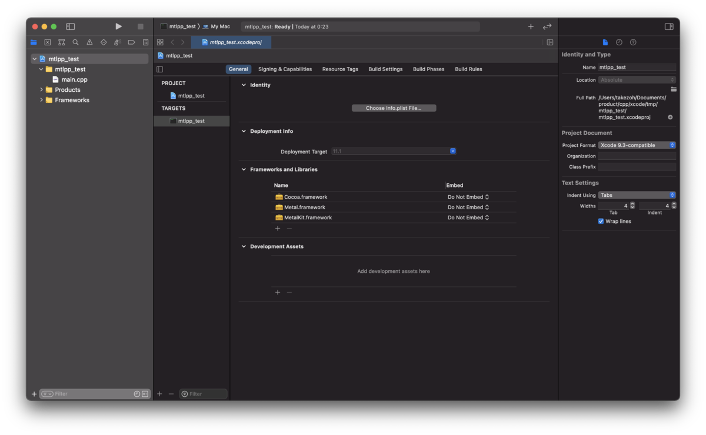This screenshot has height=435, width=706.
Task: Collapse the mtlpp_test group folder
Action: [41, 69]
